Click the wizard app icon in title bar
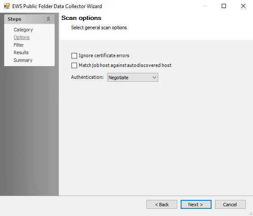Viewport: 253px width, 216px height. coord(7,6)
